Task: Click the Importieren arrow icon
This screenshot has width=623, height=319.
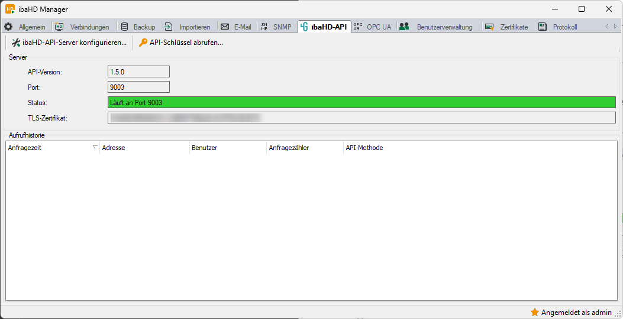Action: point(169,27)
